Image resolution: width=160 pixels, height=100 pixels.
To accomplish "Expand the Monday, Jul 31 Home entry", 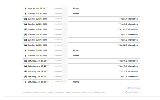I will point(23,8).
